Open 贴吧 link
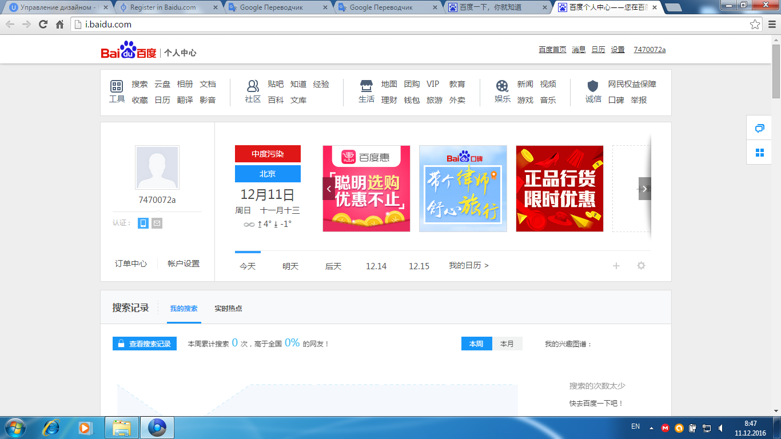The height and width of the screenshot is (439, 781). point(276,84)
